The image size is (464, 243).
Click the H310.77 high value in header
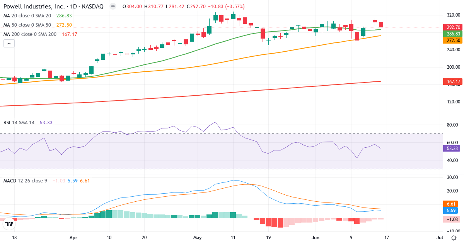coord(155,7)
